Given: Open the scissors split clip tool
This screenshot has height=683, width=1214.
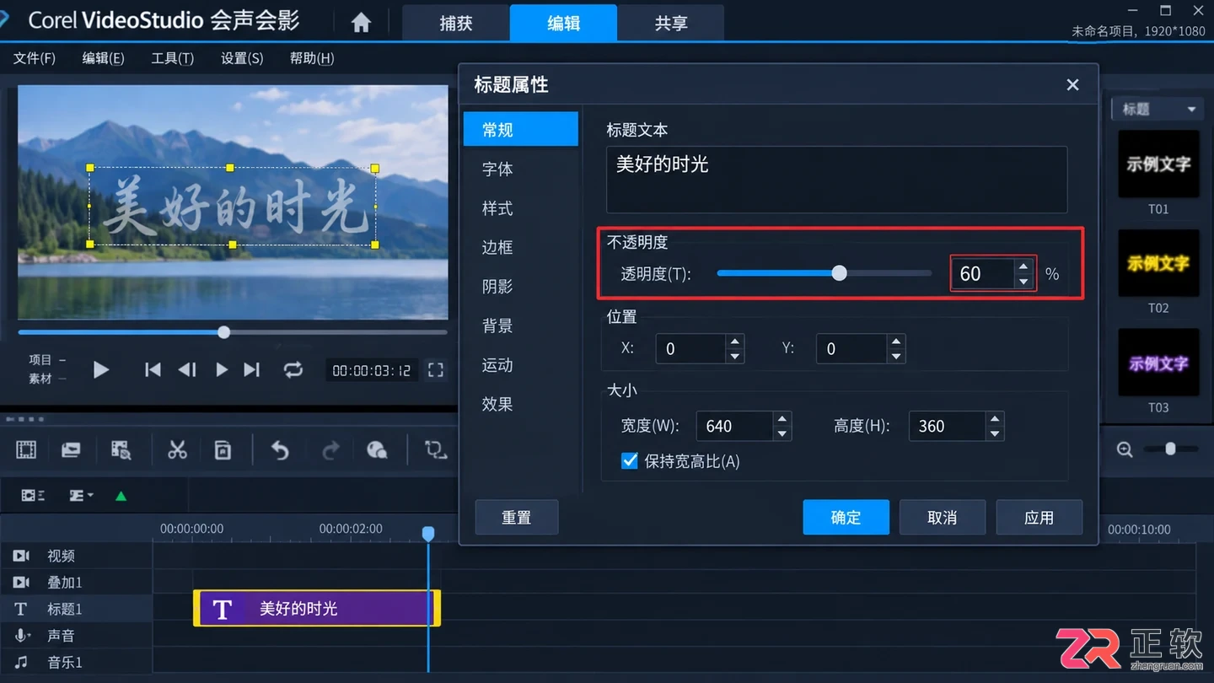Looking at the screenshot, I should click(x=177, y=450).
